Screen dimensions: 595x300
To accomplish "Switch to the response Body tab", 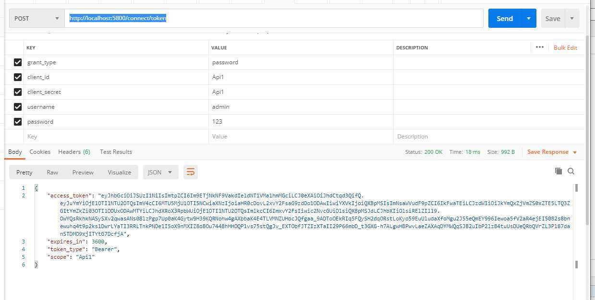I will (15, 152).
